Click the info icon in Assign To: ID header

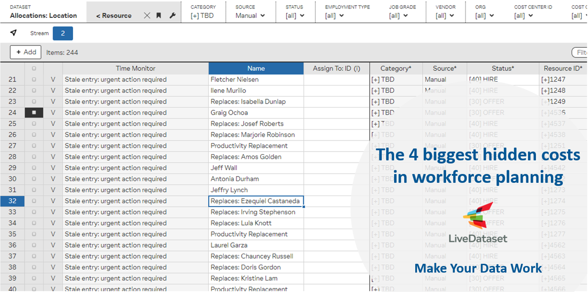(357, 68)
